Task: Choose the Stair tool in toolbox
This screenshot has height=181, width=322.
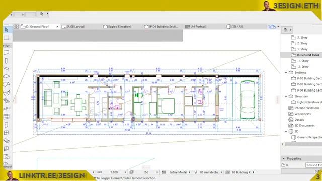Action: [7, 101]
